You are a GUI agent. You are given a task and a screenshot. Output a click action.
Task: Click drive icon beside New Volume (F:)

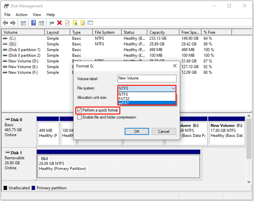click(5, 72)
